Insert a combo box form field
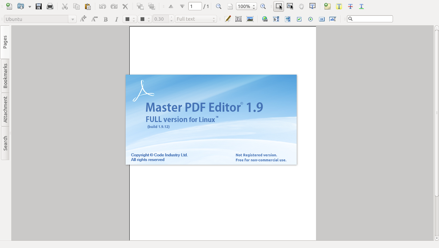Screen dimensions: 439x248 pos(288,19)
